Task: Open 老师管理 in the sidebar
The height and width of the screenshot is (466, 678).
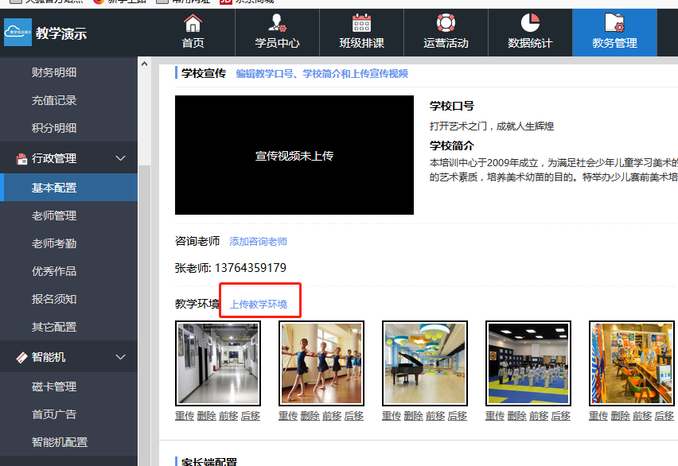Action: click(x=54, y=216)
